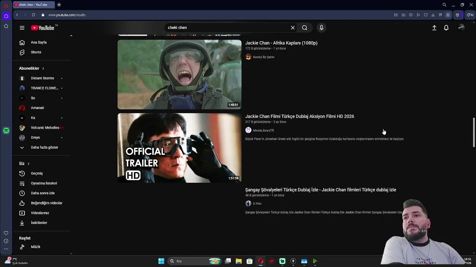Click the page vertical scrollbar thumb

coord(474,133)
